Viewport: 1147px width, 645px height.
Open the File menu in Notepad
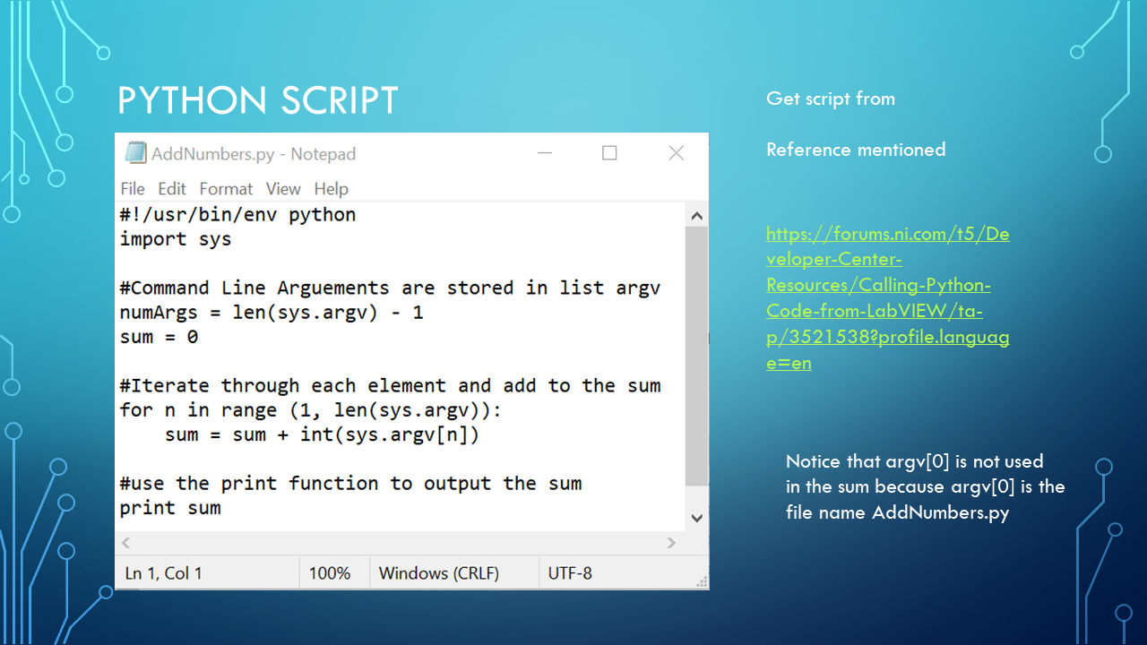point(132,189)
